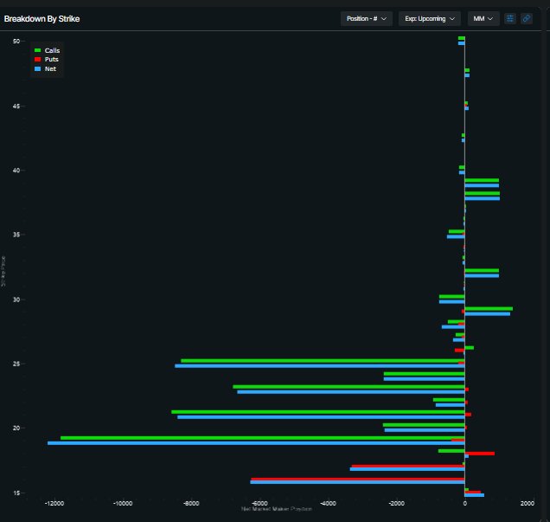
Task: Select the longest green Calls bar near strike 19
Action: tap(263, 438)
